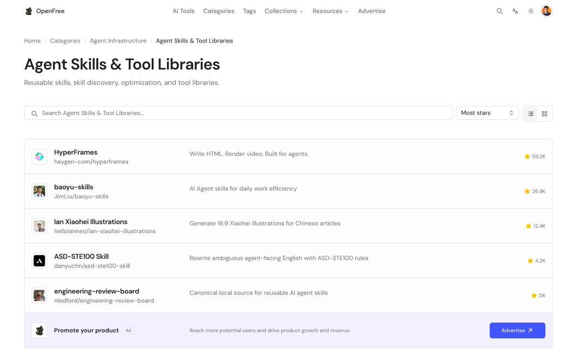Open the user avatar menu
This screenshot has width=573, height=363.
click(x=546, y=11)
